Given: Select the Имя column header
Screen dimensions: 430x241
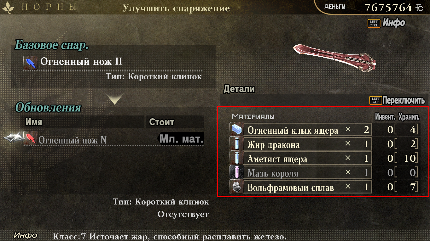Looking at the screenshot, I should coord(82,122).
